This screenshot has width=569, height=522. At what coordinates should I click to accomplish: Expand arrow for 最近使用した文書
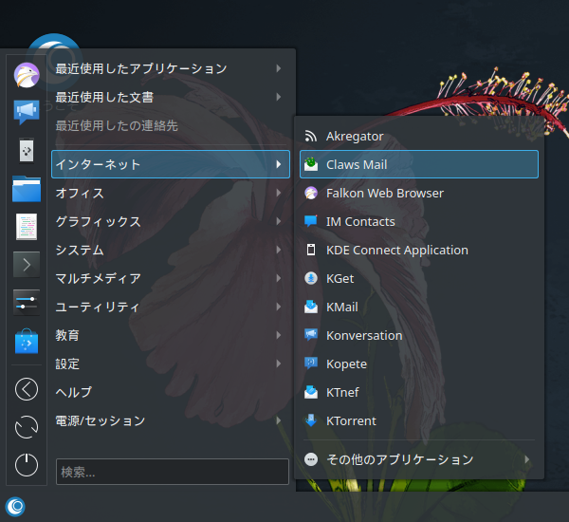point(279,97)
